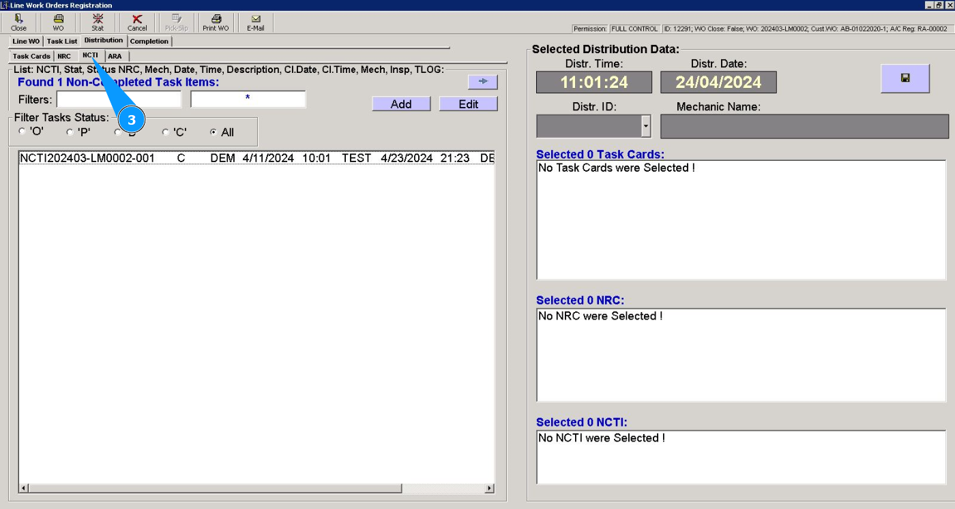Select the NCTI sub-tab

[x=90, y=55]
